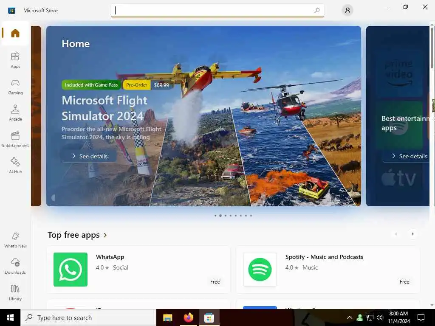
Task: Click the Microsoft Store logo icon
Action: [x=11, y=11]
